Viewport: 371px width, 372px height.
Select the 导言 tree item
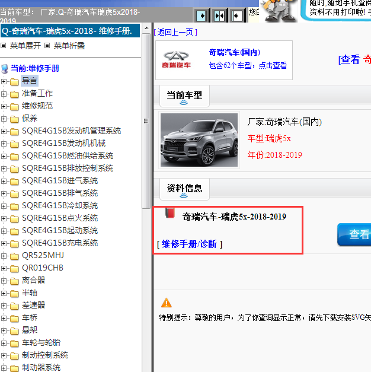tap(30, 81)
